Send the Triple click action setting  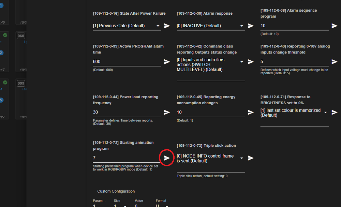(x=251, y=158)
